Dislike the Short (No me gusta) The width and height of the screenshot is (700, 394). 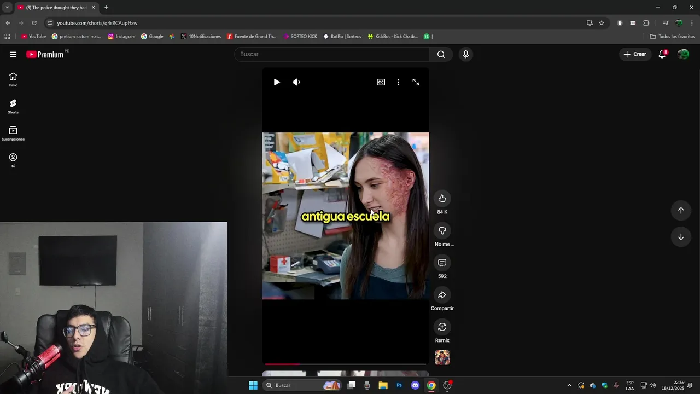click(x=442, y=230)
